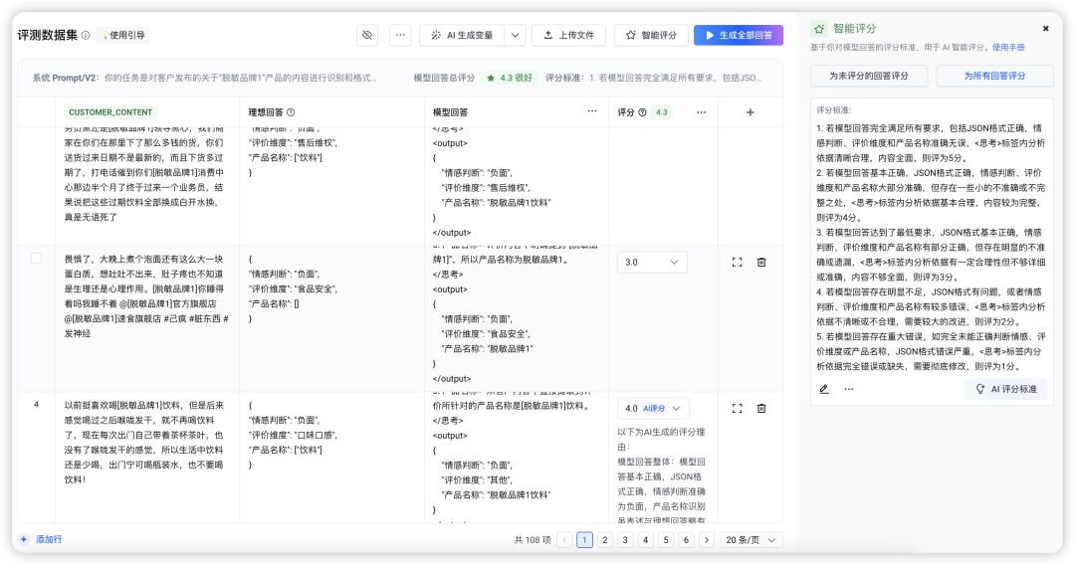Open the 3.0 score dropdown
This screenshot has width=1075, height=565.
[652, 262]
